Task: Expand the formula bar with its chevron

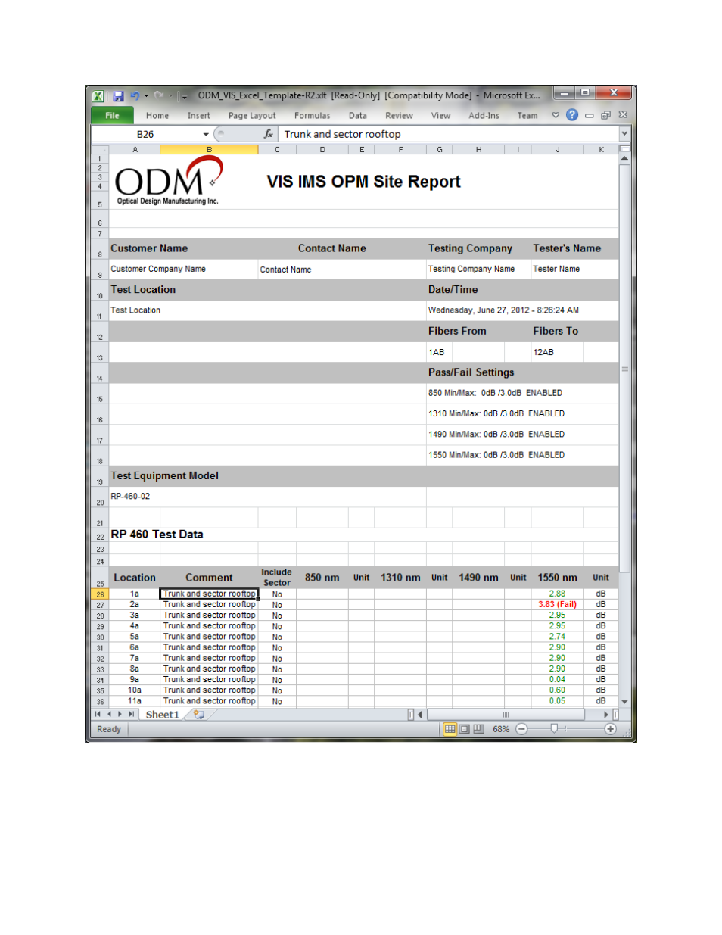Action: (624, 134)
